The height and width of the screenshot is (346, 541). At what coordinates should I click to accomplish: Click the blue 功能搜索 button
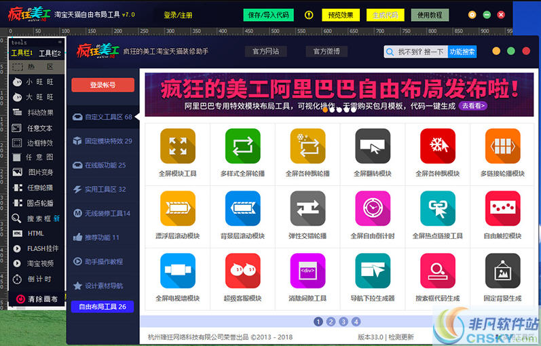(x=462, y=52)
